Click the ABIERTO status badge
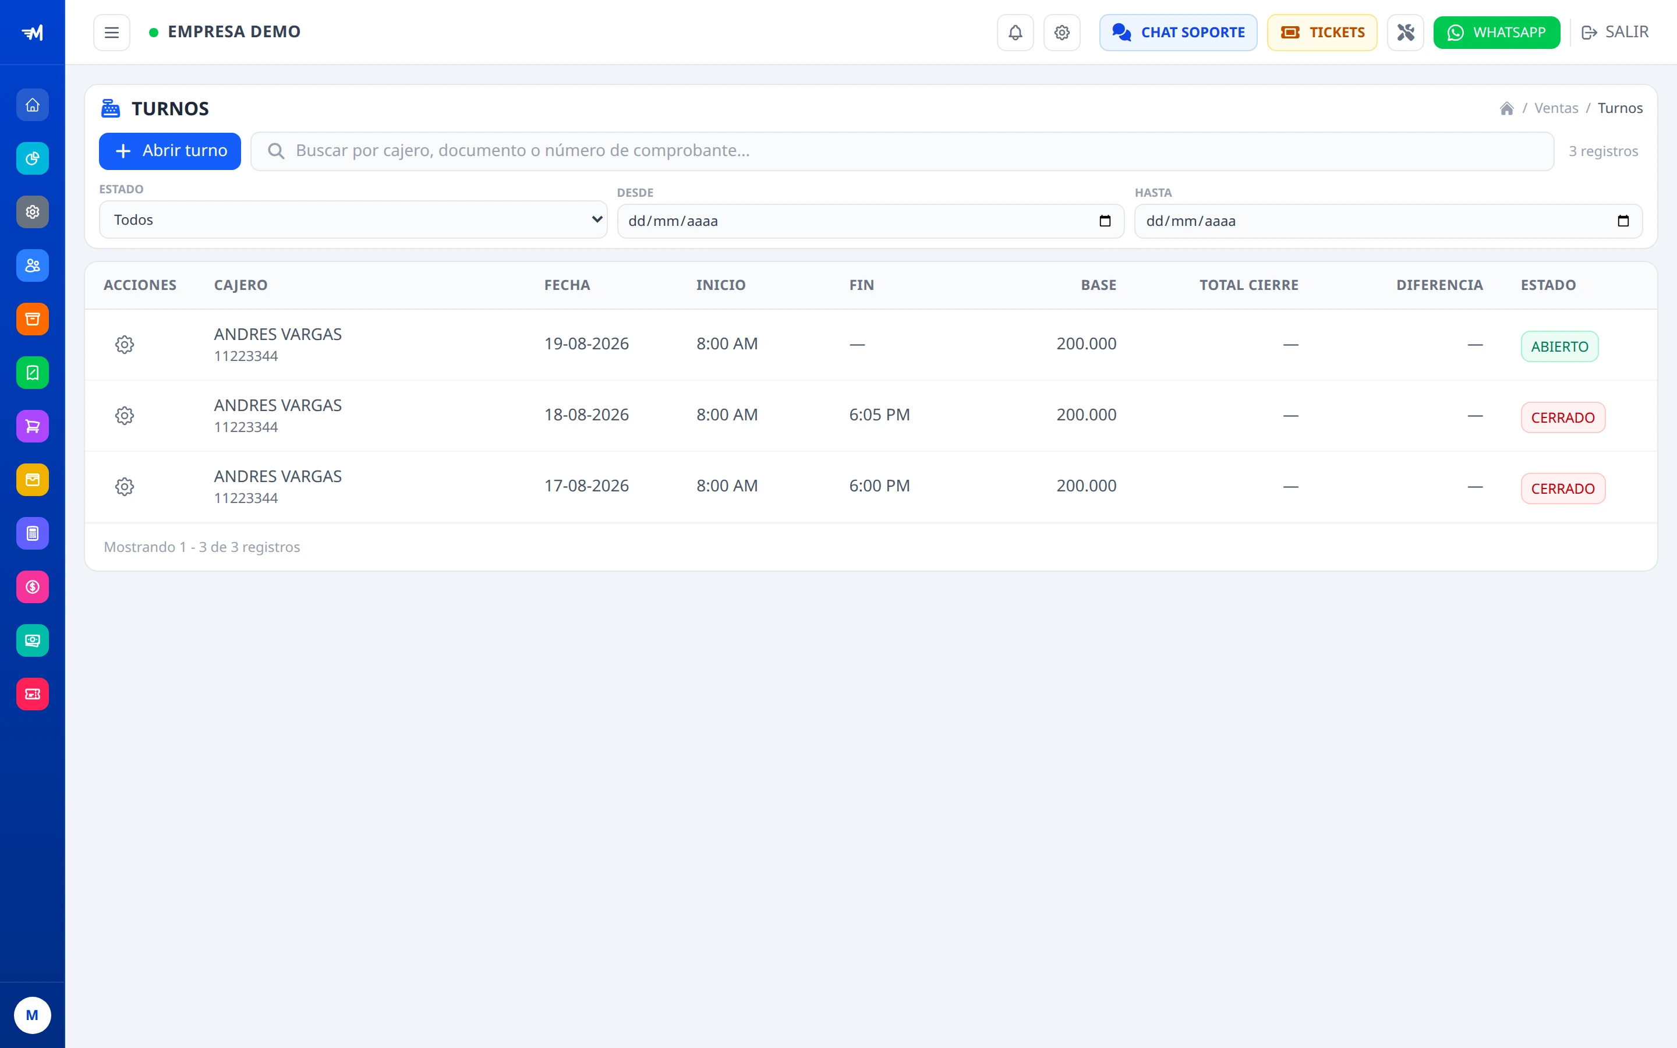This screenshot has width=1677, height=1048. coord(1559,346)
